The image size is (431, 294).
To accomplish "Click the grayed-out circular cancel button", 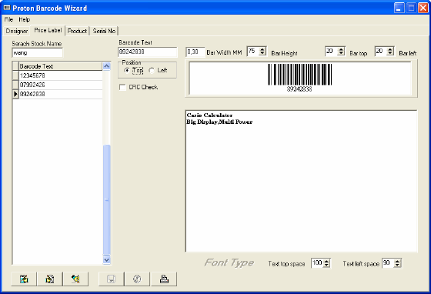I will click(137, 279).
